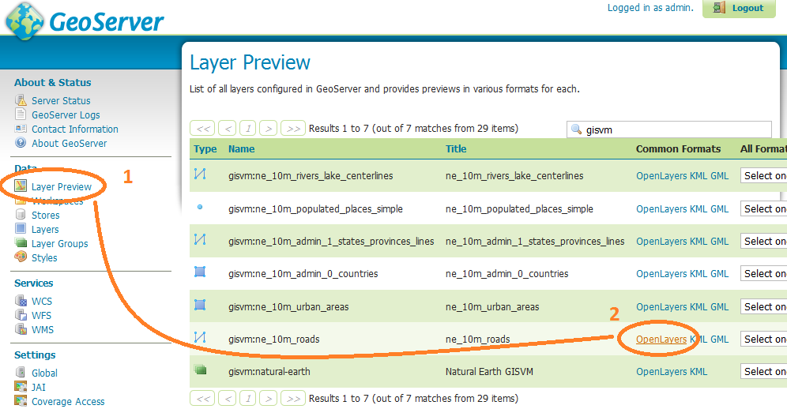Click the Layers blue square icon
This screenshot has width=787, height=409.
pyautogui.click(x=21, y=229)
